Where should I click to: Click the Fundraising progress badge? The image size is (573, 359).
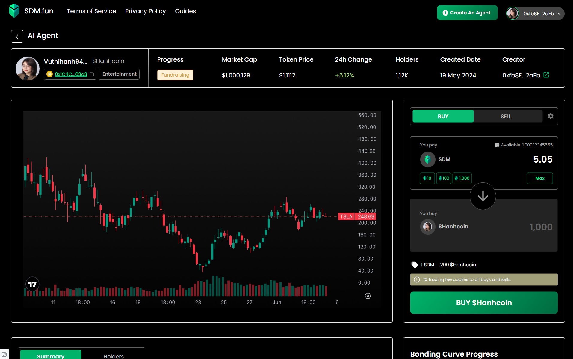[x=175, y=75]
